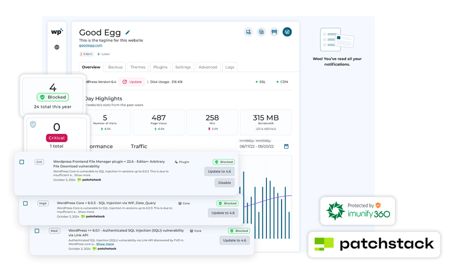Switch to the Backup tab
This screenshot has width=457, height=268.
(115, 67)
